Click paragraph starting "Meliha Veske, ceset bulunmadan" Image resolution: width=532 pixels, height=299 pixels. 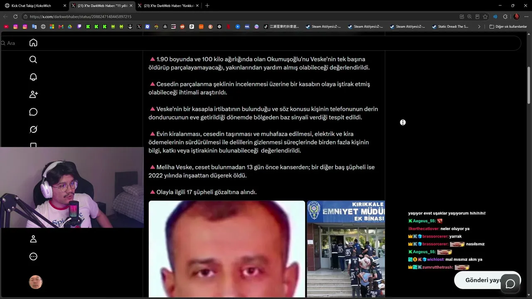[x=262, y=171]
